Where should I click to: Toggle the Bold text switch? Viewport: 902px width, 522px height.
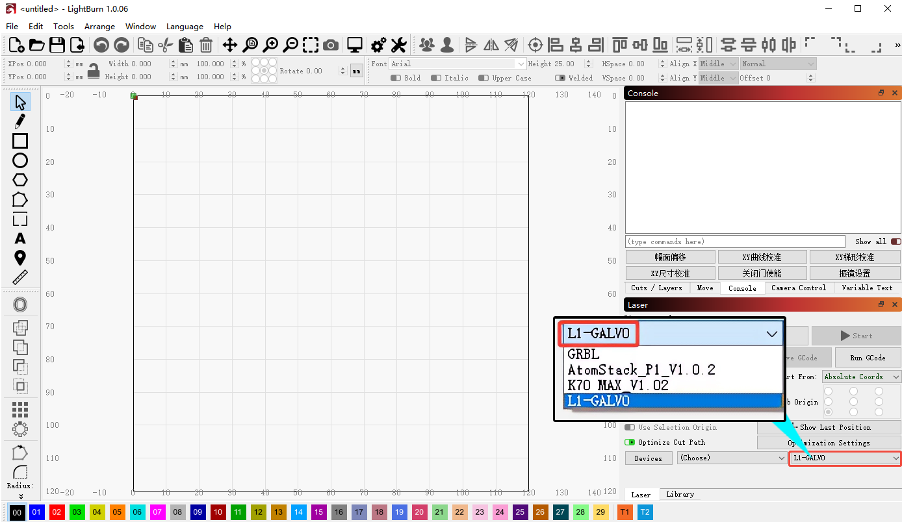click(396, 78)
